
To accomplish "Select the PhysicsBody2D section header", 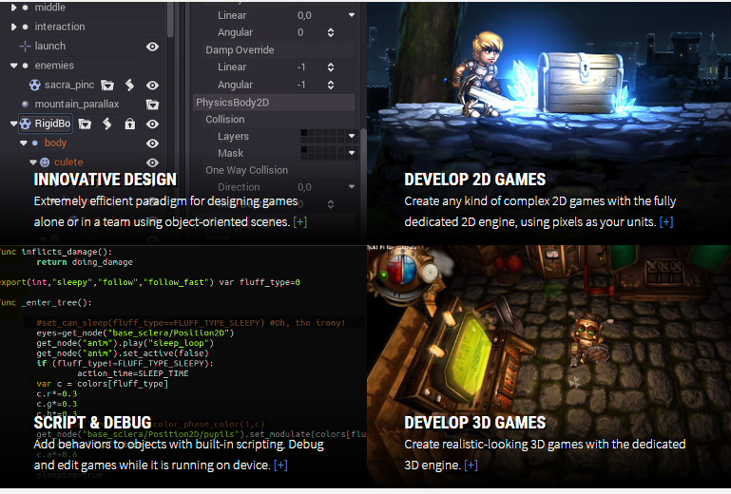I will coord(274,103).
